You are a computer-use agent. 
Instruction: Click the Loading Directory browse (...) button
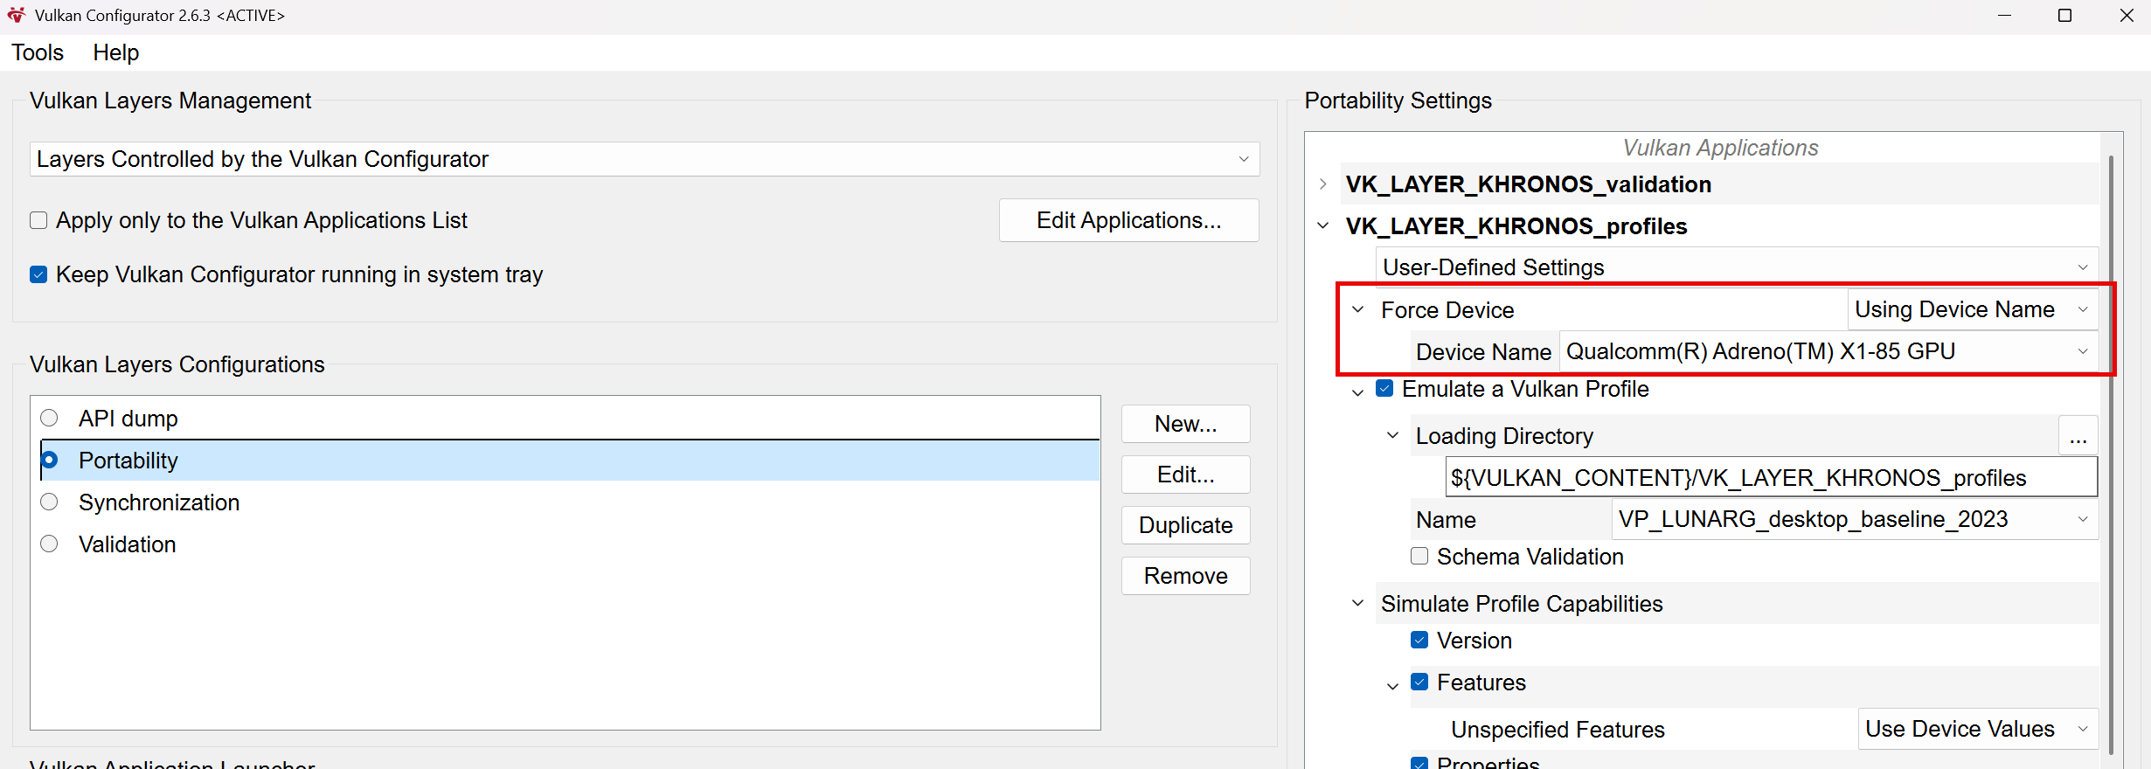pyautogui.click(x=2078, y=436)
